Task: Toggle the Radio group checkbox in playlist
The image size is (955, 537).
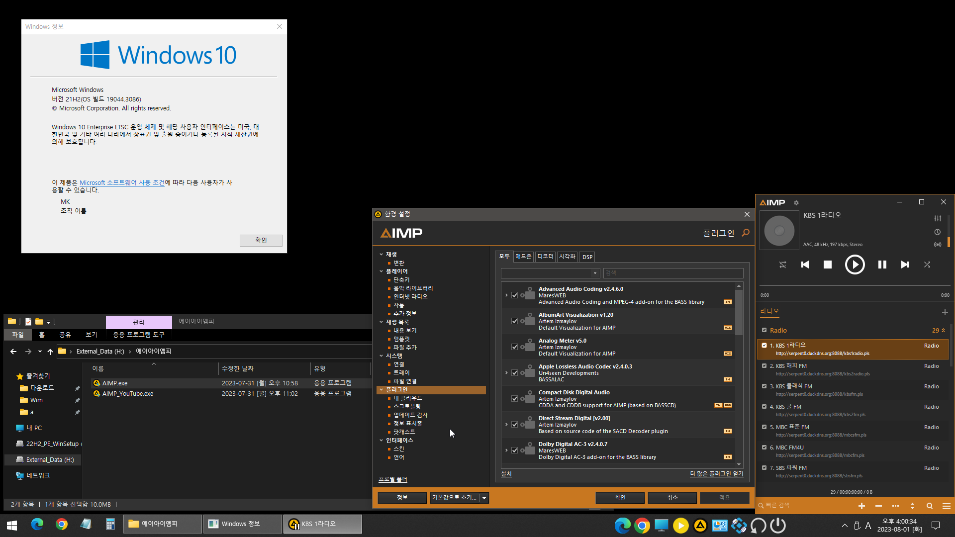Action: pyautogui.click(x=764, y=330)
